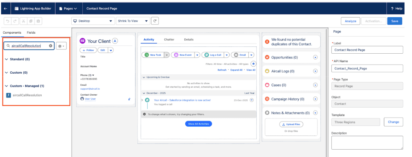The image size is (412, 157).
Task: Open the Shrink To View dropdown
Action: tap(133, 21)
